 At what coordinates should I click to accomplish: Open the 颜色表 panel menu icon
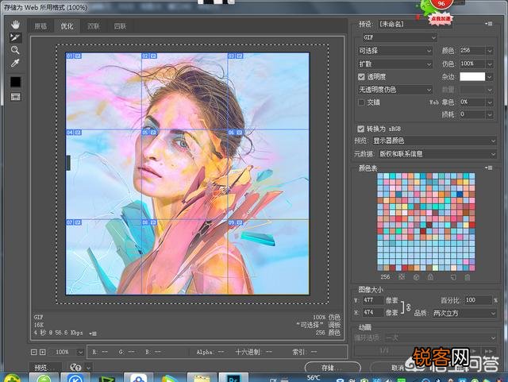[x=489, y=168]
